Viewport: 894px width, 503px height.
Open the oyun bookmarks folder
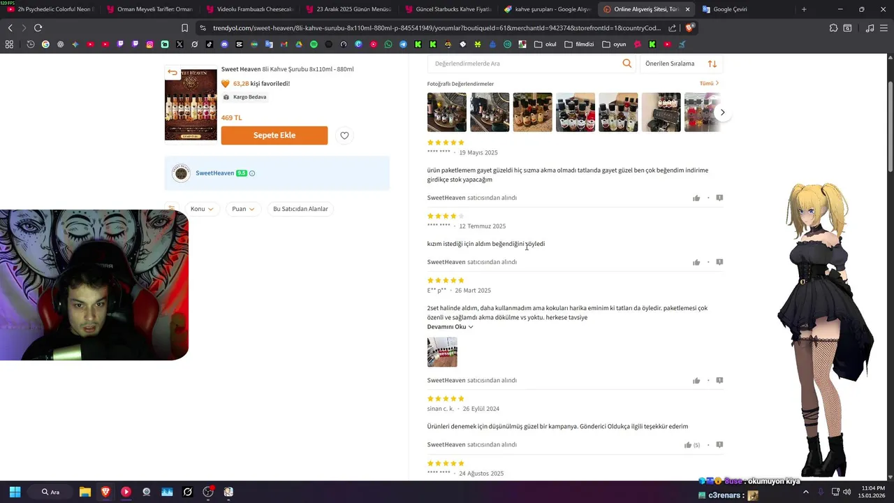coord(613,44)
